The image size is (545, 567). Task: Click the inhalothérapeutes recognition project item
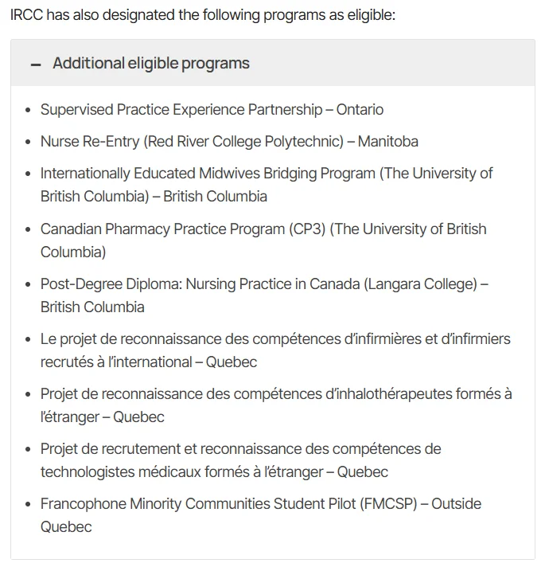pos(275,394)
